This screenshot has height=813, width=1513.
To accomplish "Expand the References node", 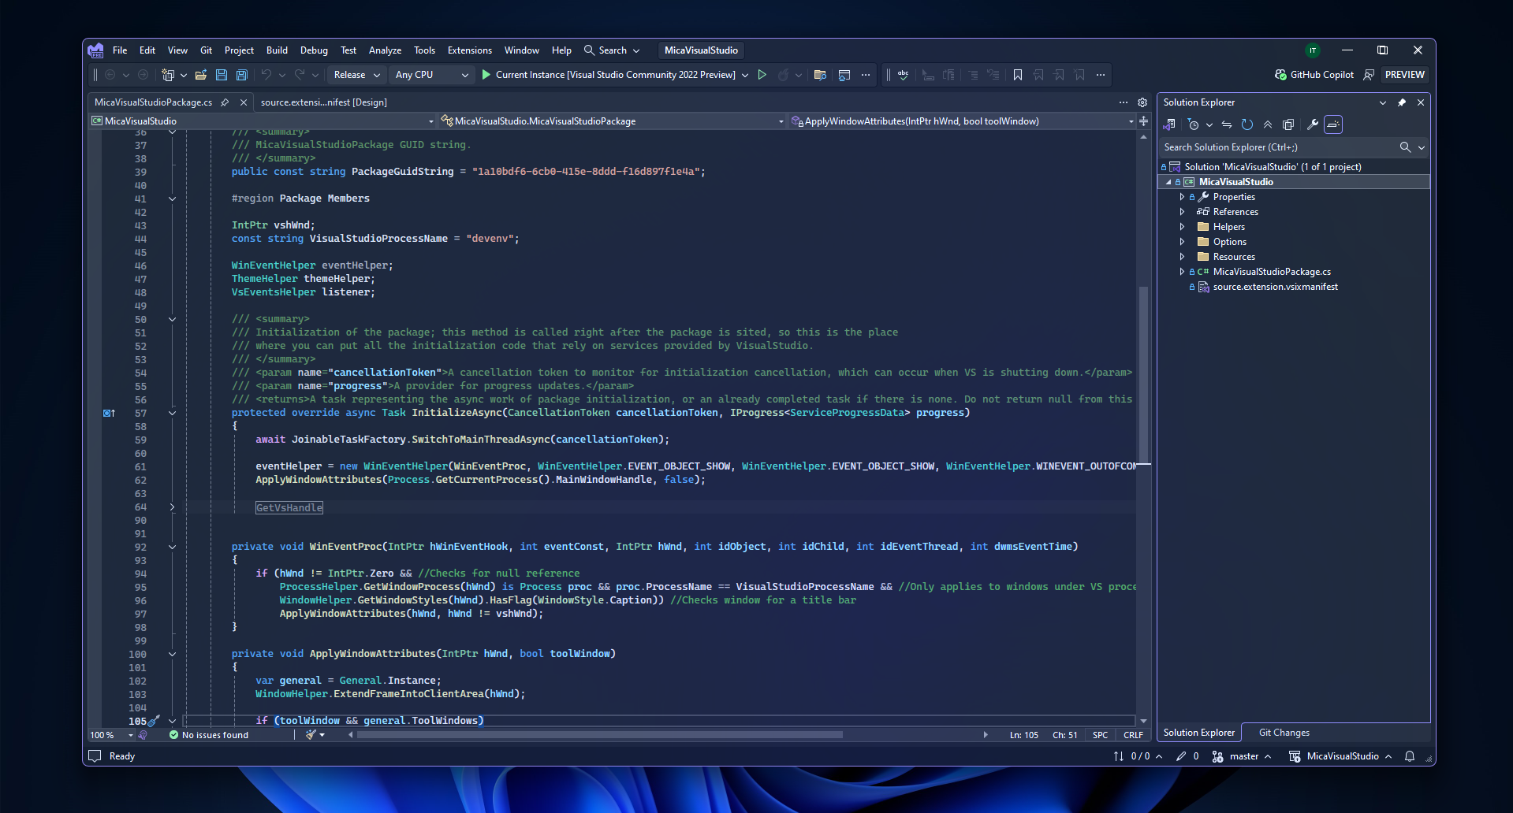I will coord(1182,211).
